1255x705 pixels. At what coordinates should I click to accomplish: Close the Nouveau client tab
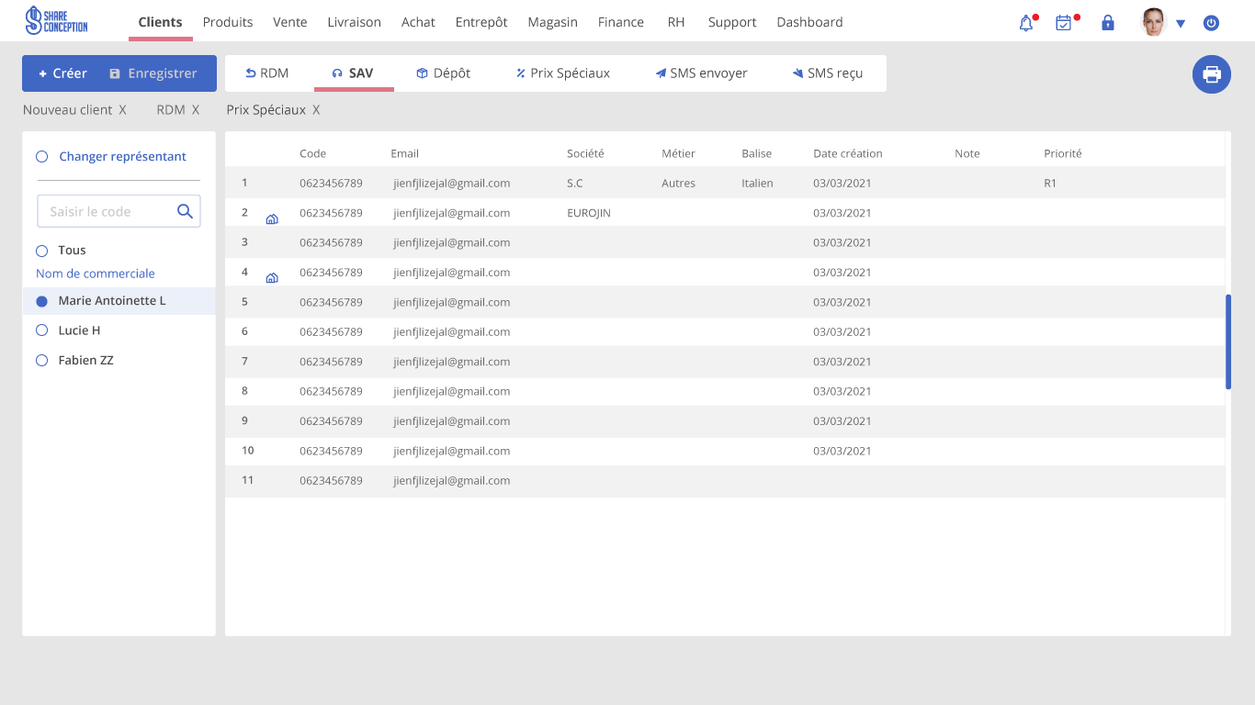pos(122,110)
